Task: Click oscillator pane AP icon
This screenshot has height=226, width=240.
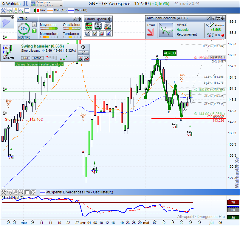Action: tap(21, 192)
